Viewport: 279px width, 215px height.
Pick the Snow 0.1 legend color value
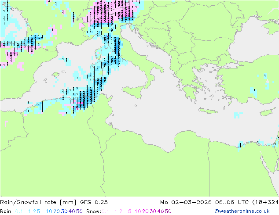[x=105, y=211]
